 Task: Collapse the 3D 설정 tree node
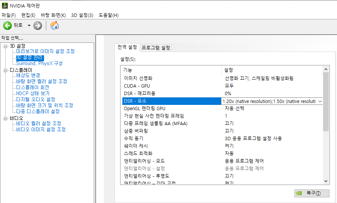5,46
